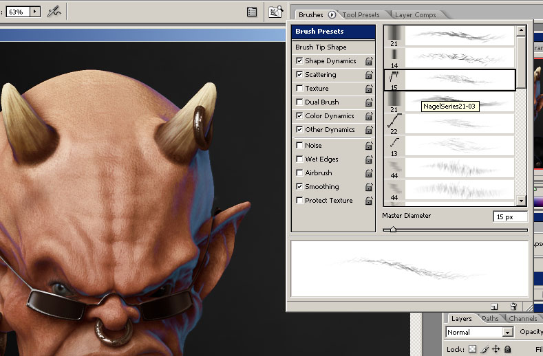Click the lock icon beside Other Dynamics

[x=369, y=130]
